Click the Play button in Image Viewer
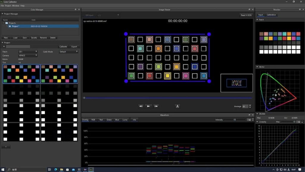 pyautogui.click(x=148, y=106)
